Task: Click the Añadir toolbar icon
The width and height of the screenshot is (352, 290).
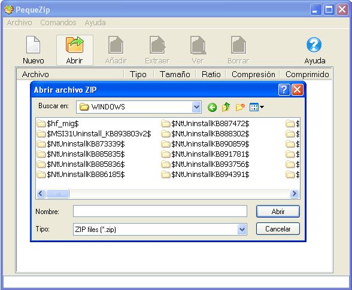Action: pos(116,50)
